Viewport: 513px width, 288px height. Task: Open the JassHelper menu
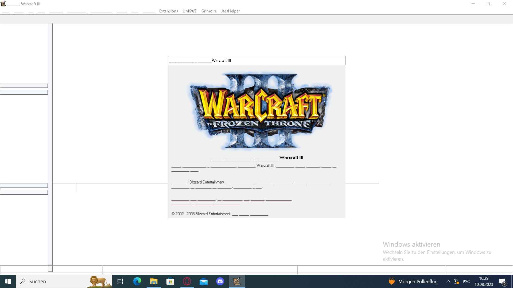click(230, 11)
